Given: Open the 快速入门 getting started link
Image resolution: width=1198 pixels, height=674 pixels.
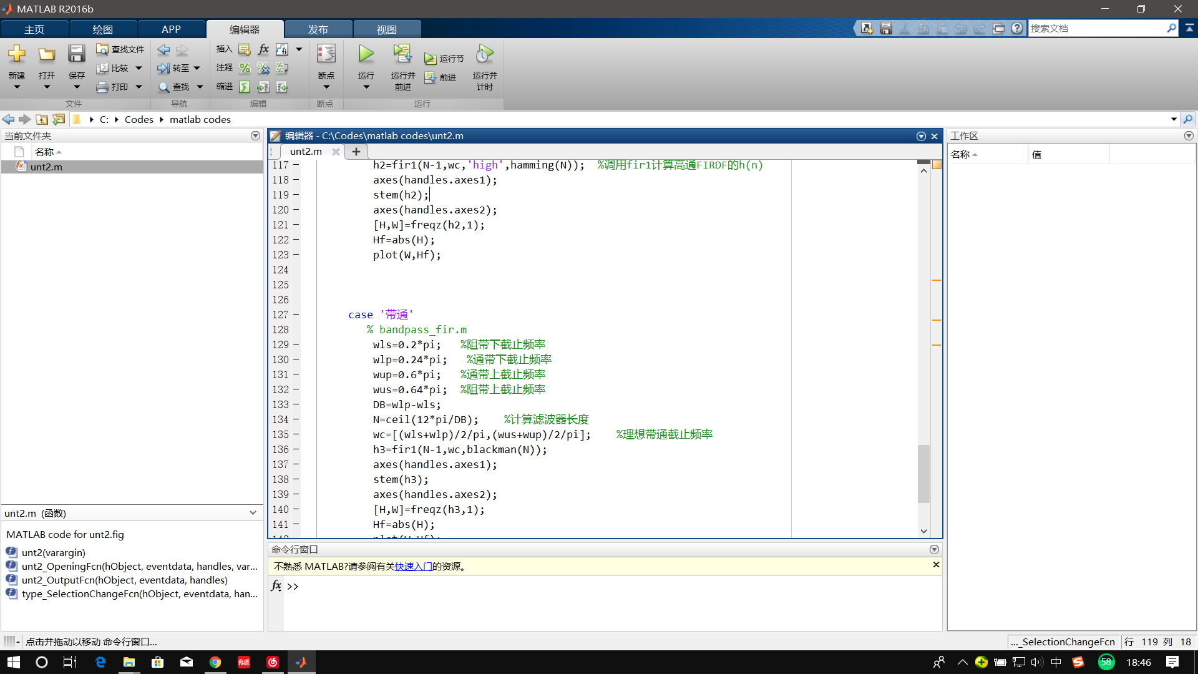Looking at the screenshot, I should (413, 567).
